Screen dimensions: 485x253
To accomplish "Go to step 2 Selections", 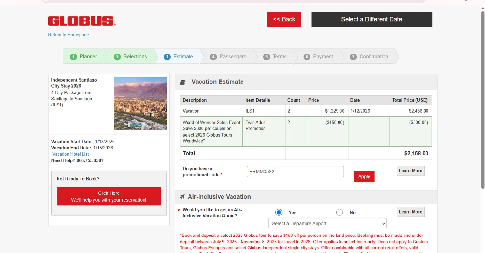I will tap(131, 56).
